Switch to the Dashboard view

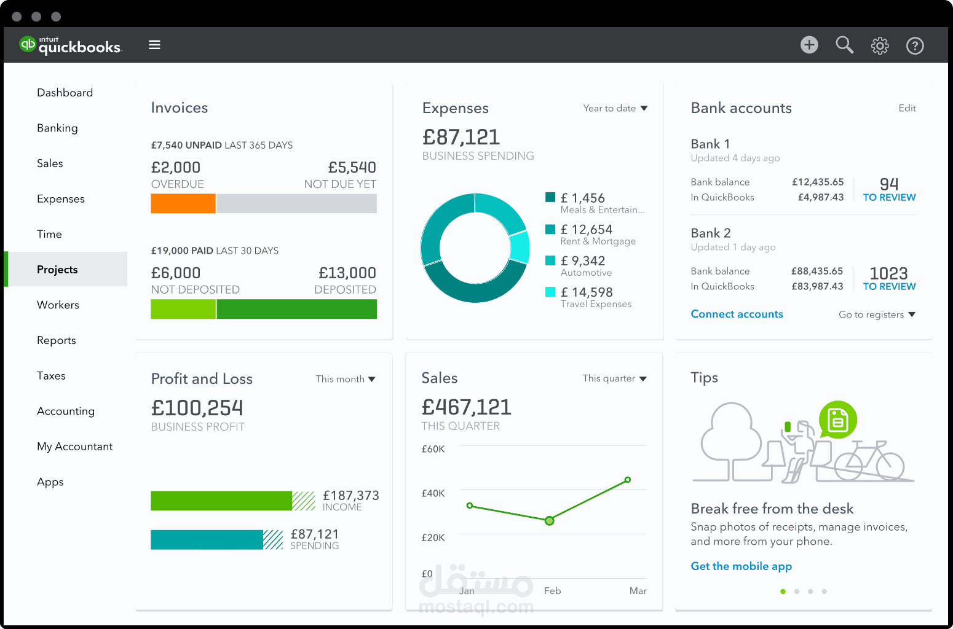point(65,92)
